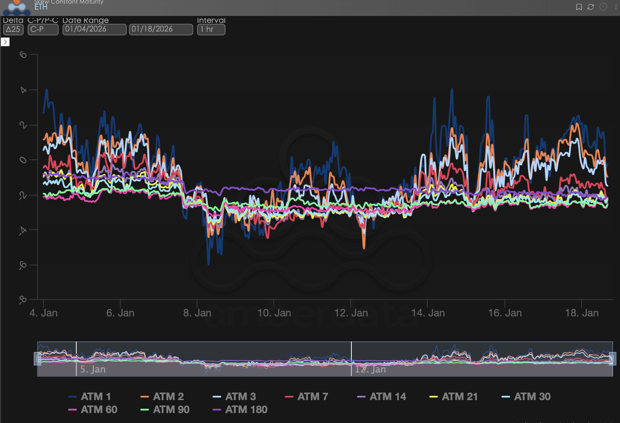Viewport: 620px width, 423px height.
Task: Open the vertical dots options menu
Action: point(616,7)
